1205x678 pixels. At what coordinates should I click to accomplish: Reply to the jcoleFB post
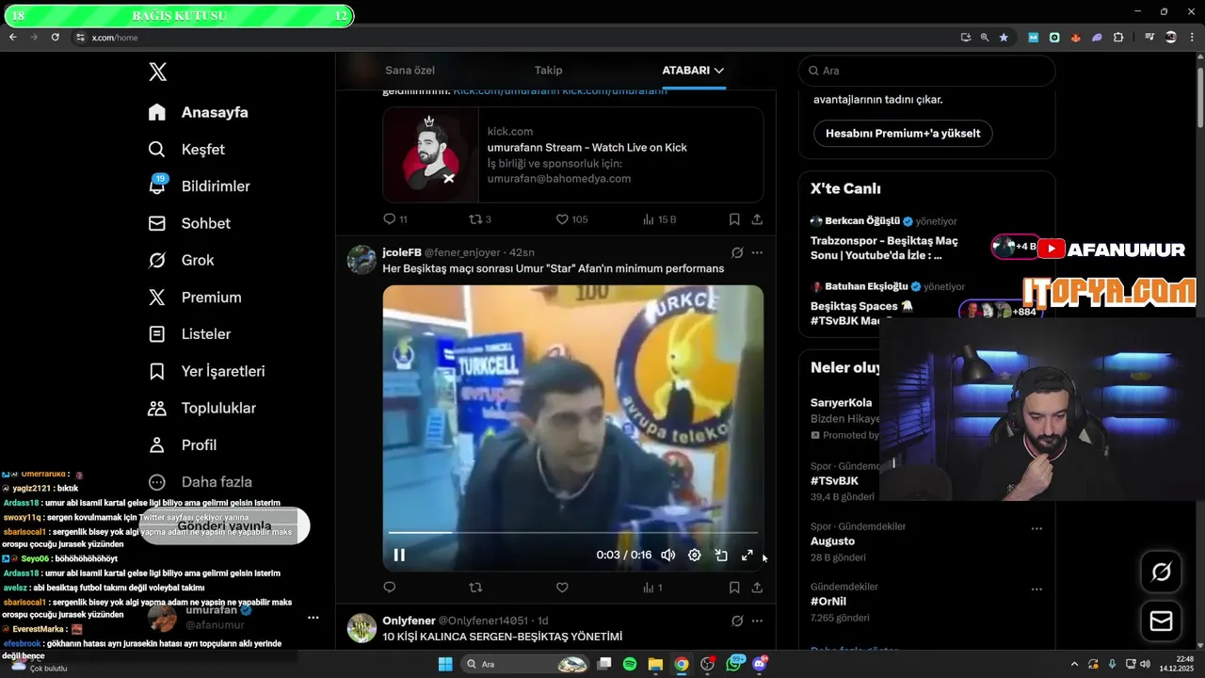[x=390, y=588]
